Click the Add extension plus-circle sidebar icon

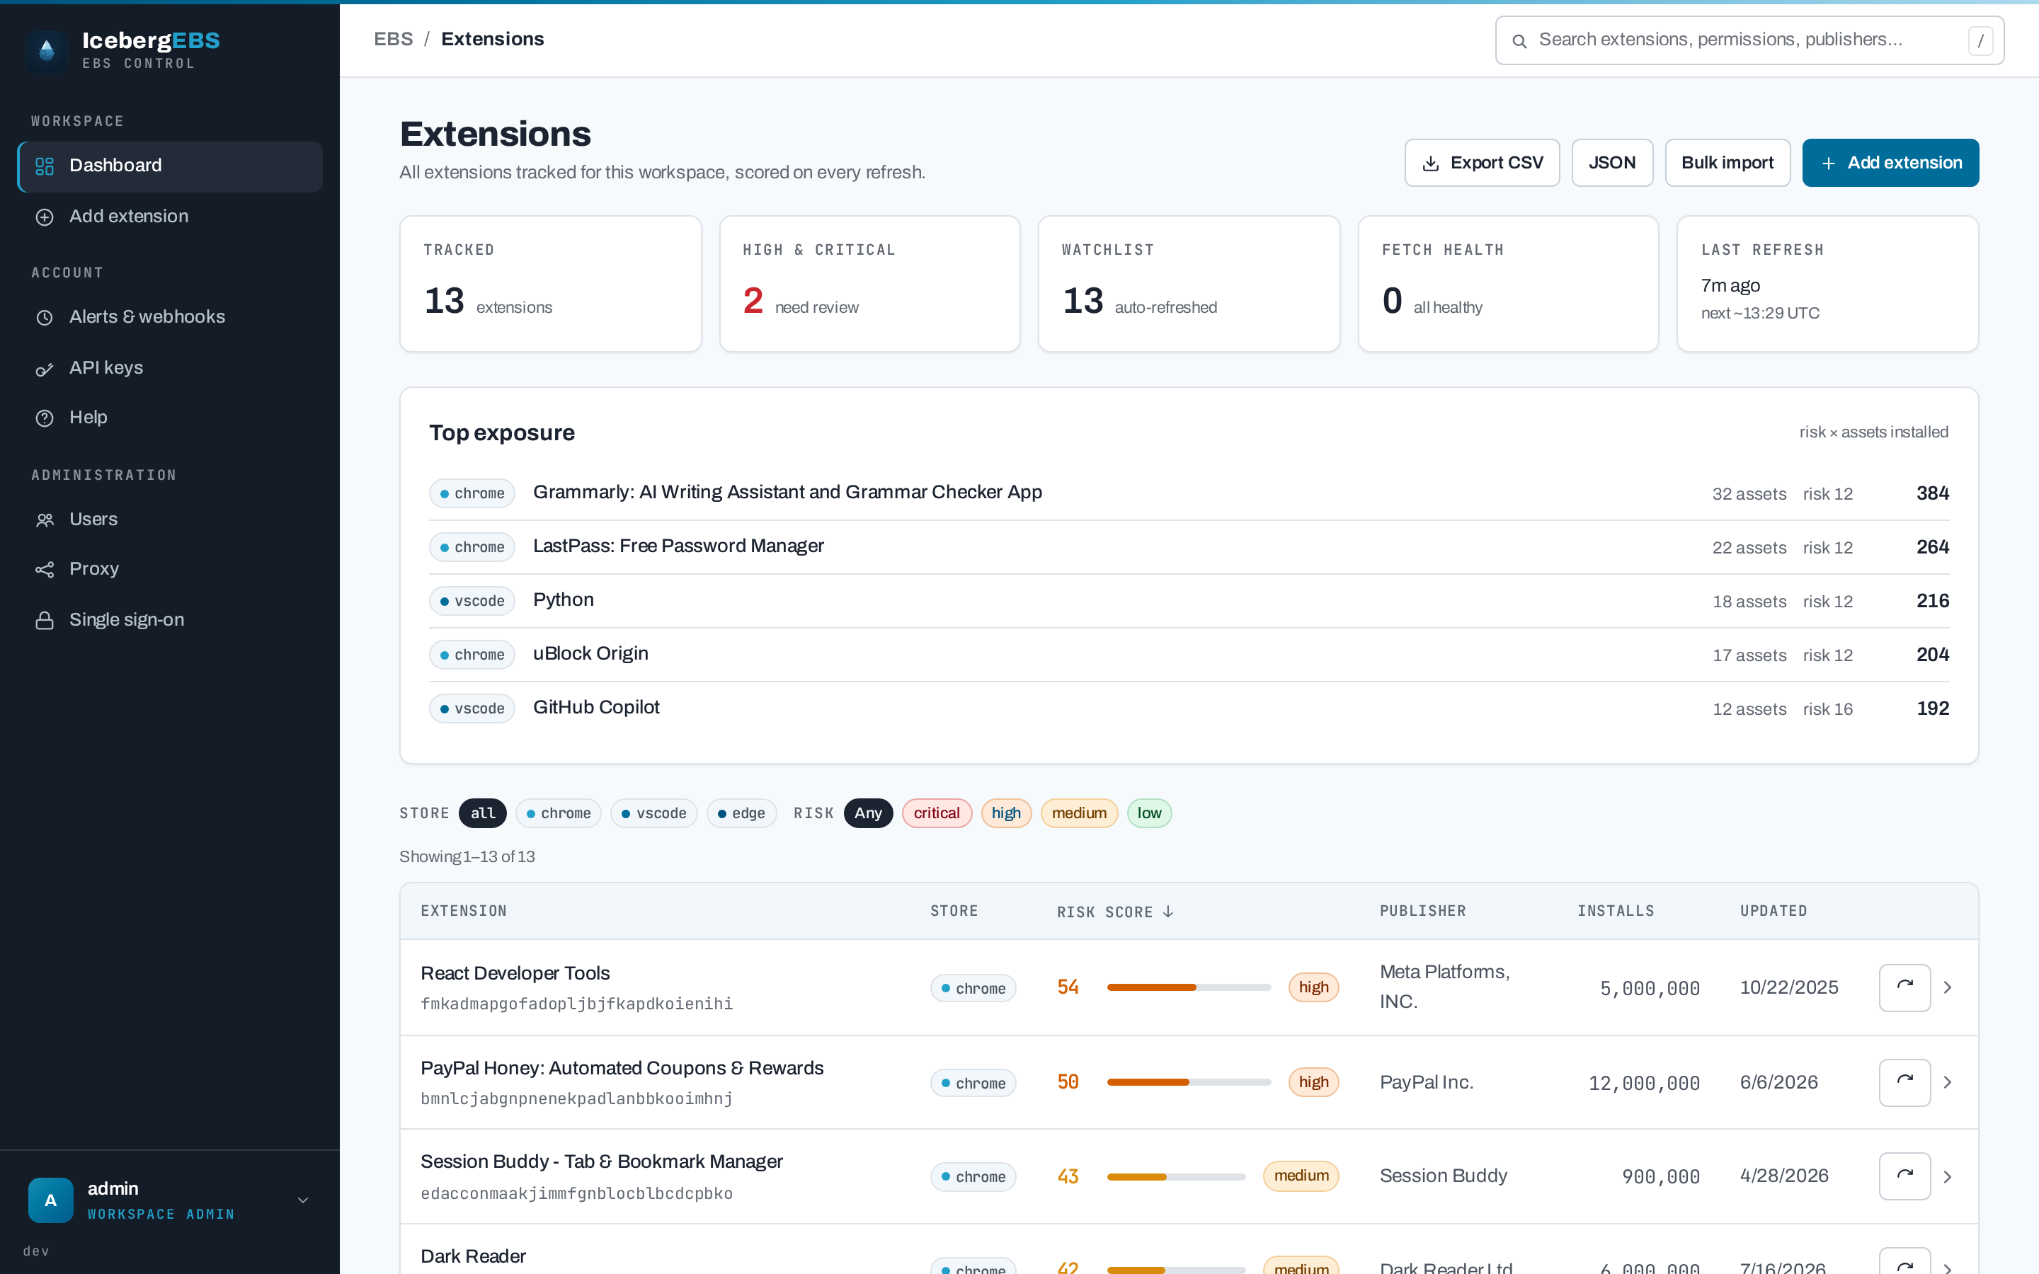point(45,217)
